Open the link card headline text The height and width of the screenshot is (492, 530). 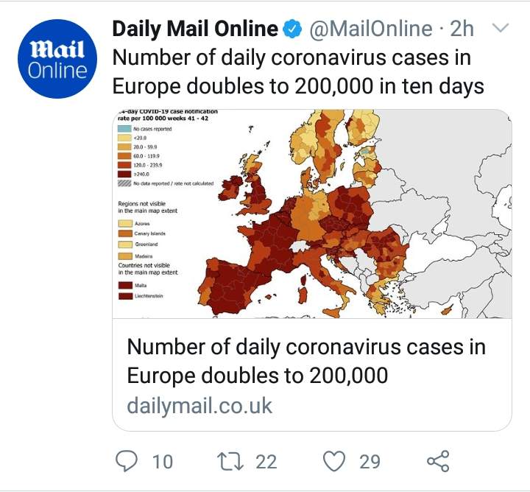306,361
